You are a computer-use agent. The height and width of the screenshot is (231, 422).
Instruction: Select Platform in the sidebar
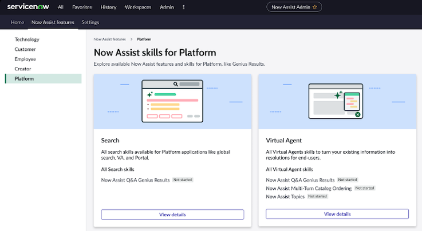(44, 79)
